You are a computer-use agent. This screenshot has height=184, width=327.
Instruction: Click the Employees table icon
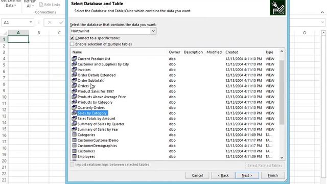click(x=74, y=156)
